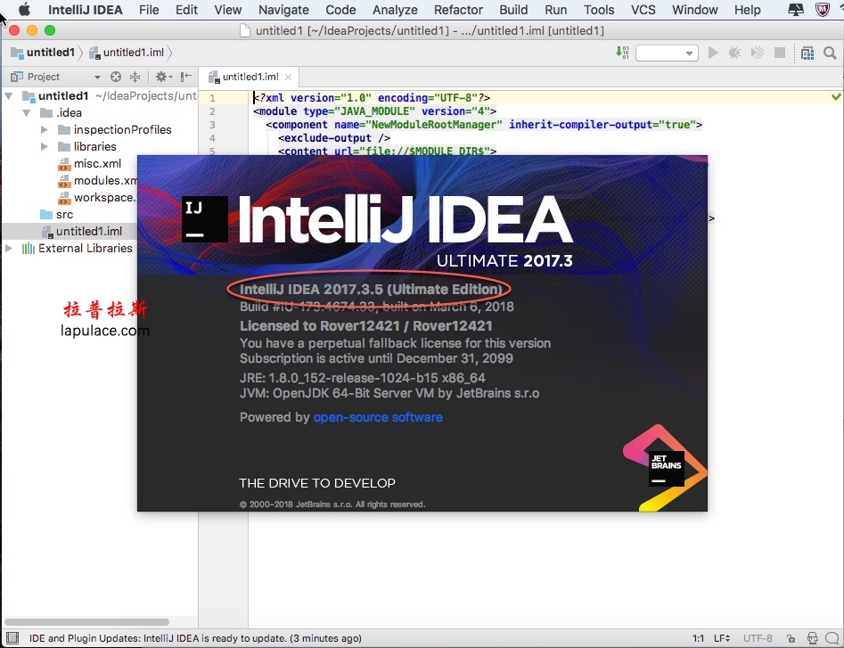The height and width of the screenshot is (648, 844).
Task: Click the IDE and Plugin Updates message
Action: coord(195,638)
